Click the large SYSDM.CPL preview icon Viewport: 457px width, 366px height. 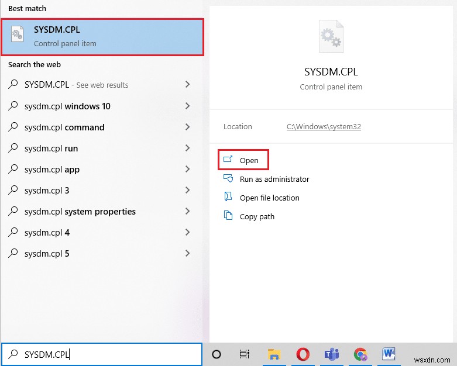(x=331, y=36)
